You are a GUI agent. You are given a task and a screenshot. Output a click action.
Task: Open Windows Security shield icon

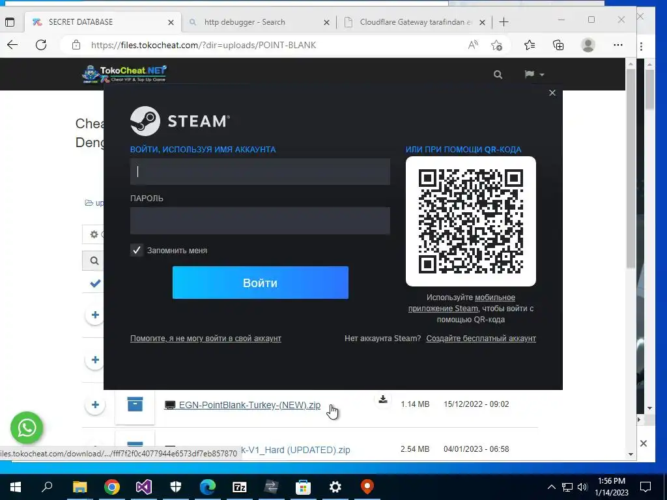[176, 487]
